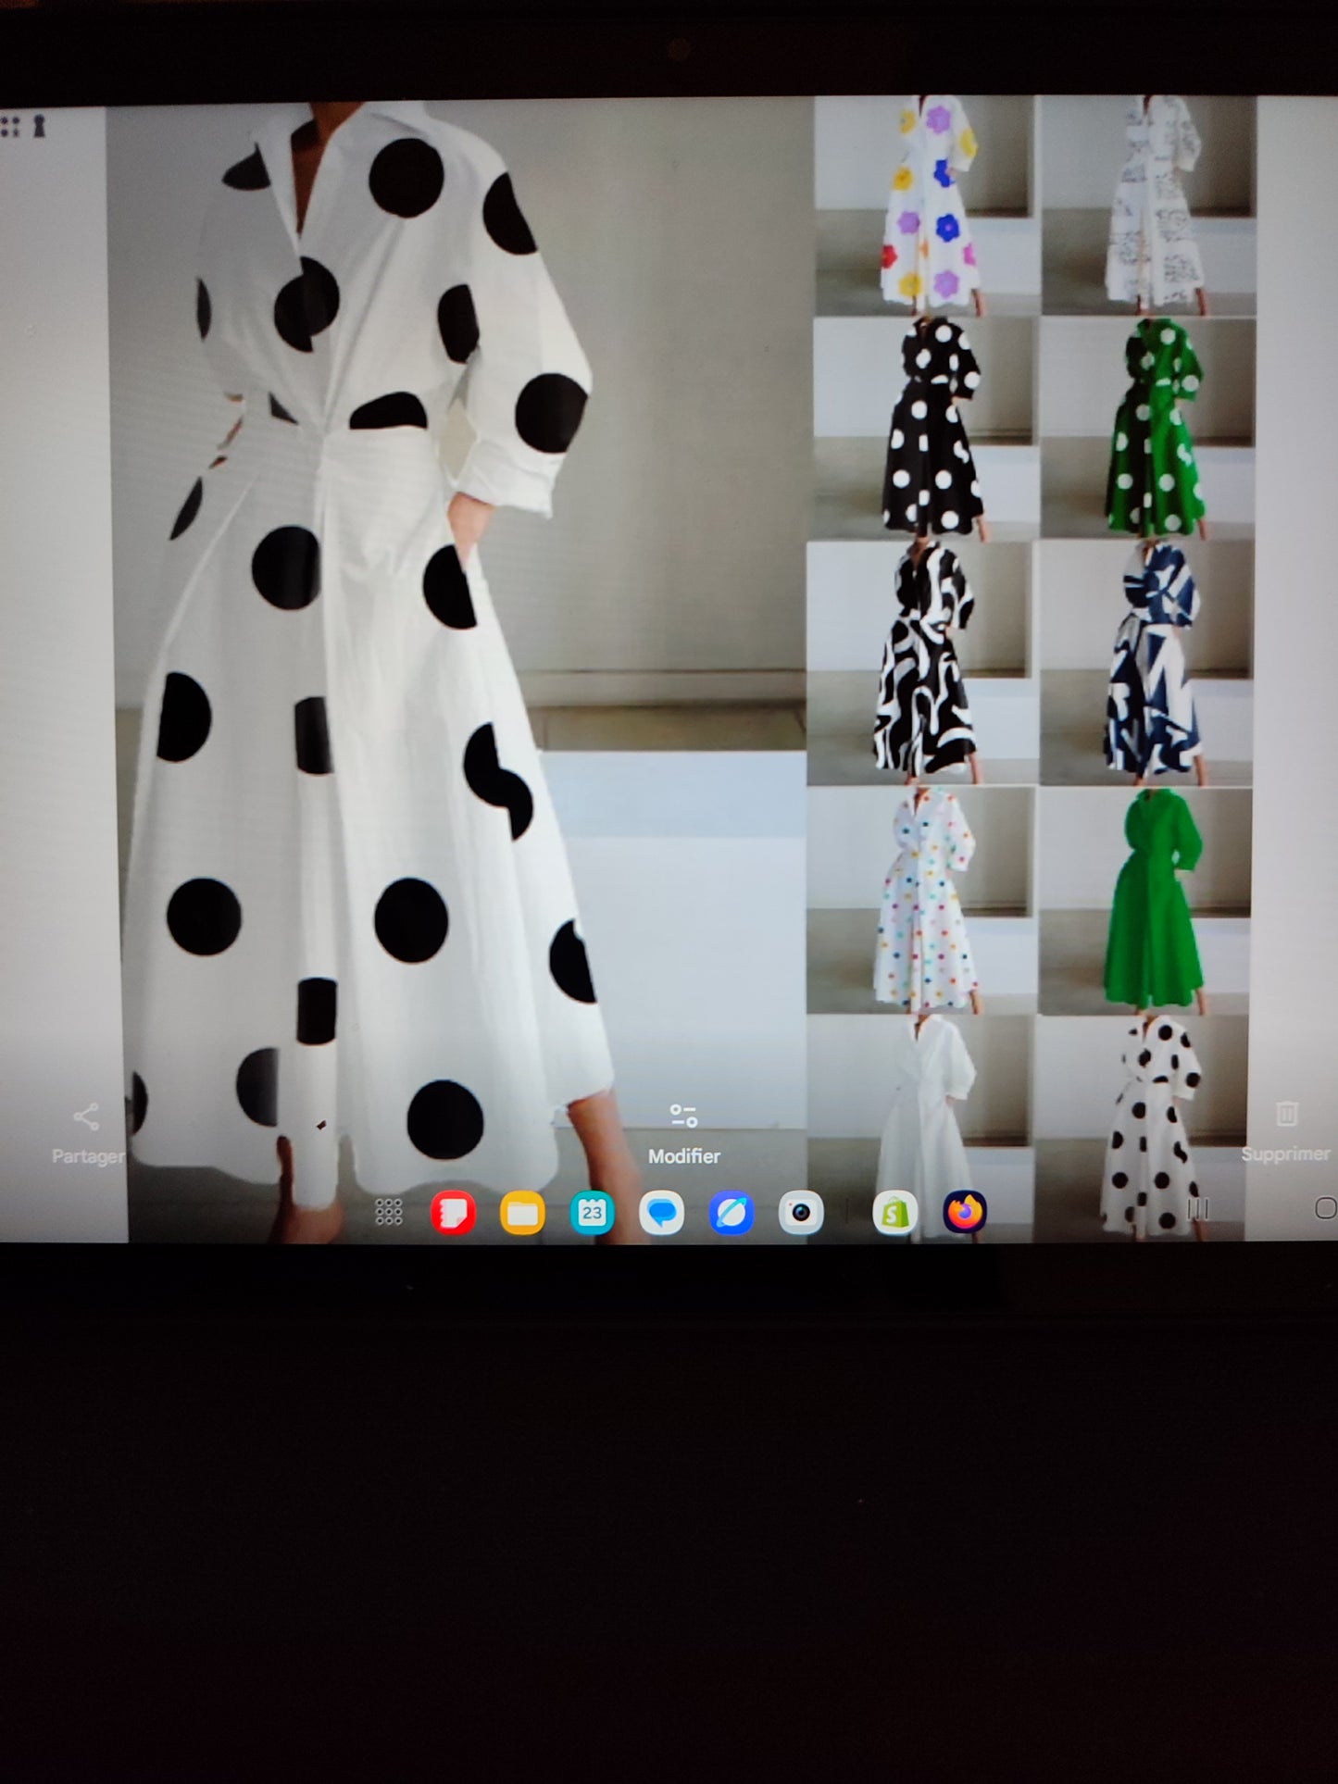Tap the Partager share icon
Viewport: 1338px width, 1784px height.
(x=86, y=1117)
